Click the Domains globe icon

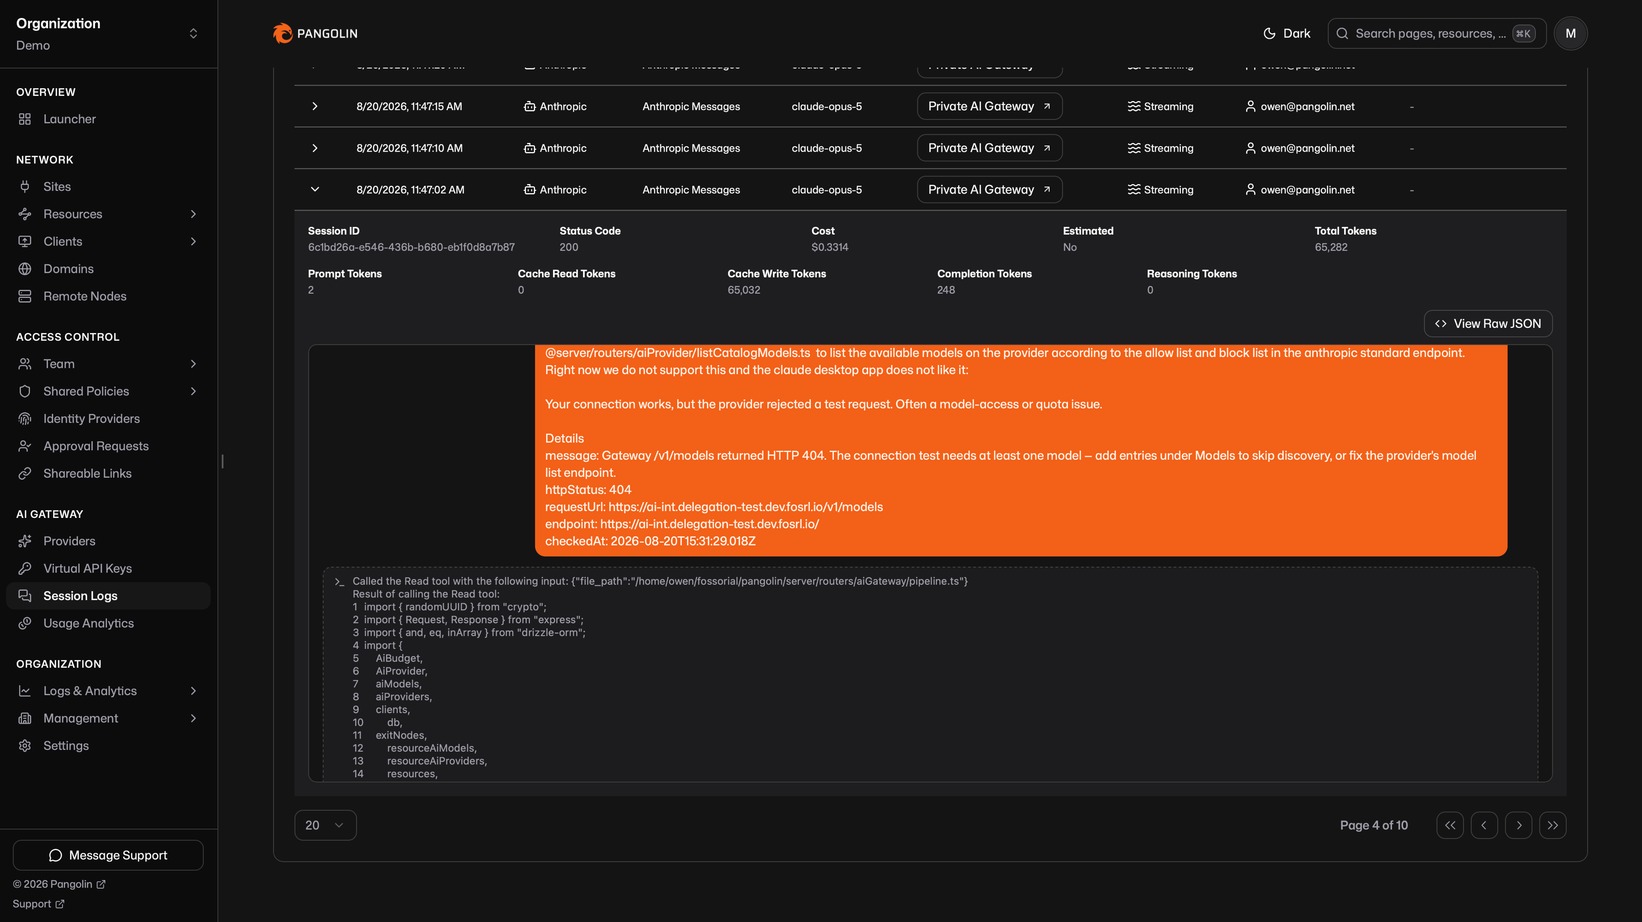coord(25,269)
